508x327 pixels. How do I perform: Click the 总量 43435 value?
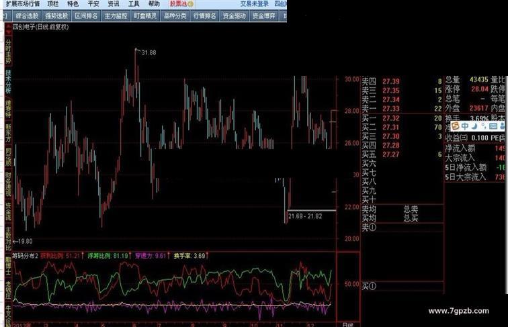pyautogui.click(x=479, y=80)
